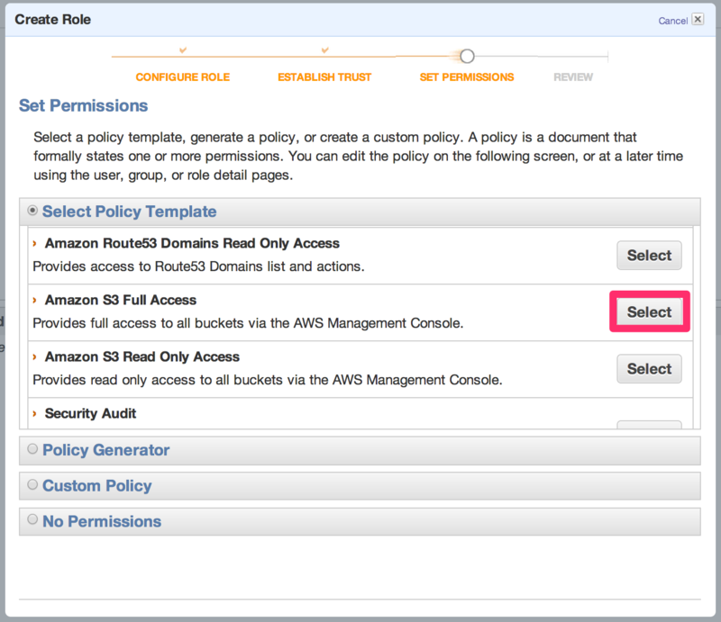Expand the Amazon S3 Full Access arrow
Screen dimensions: 721x622
click(34, 300)
